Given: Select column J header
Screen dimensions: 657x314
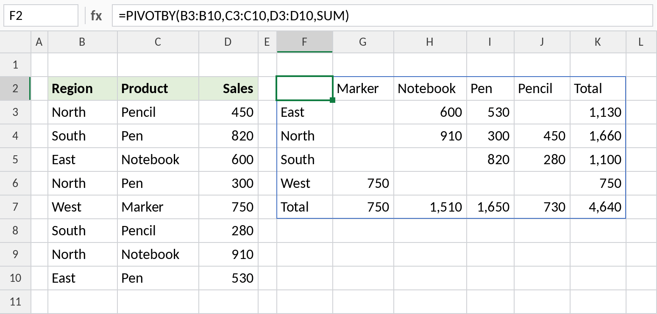Looking at the screenshot, I should [x=542, y=42].
